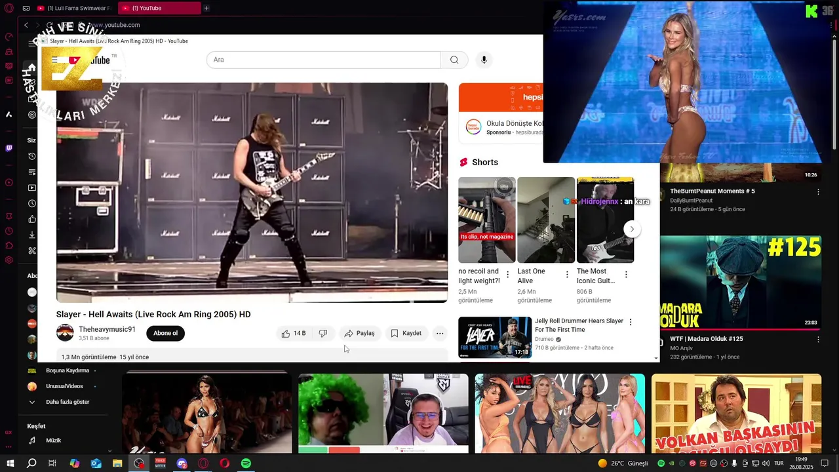Save video using the Kaydet button
The height and width of the screenshot is (472, 839).
[x=406, y=333]
